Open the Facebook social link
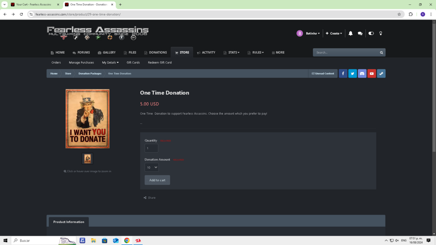The height and width of the screenshot is (245, 436). [x=343, y=73]
